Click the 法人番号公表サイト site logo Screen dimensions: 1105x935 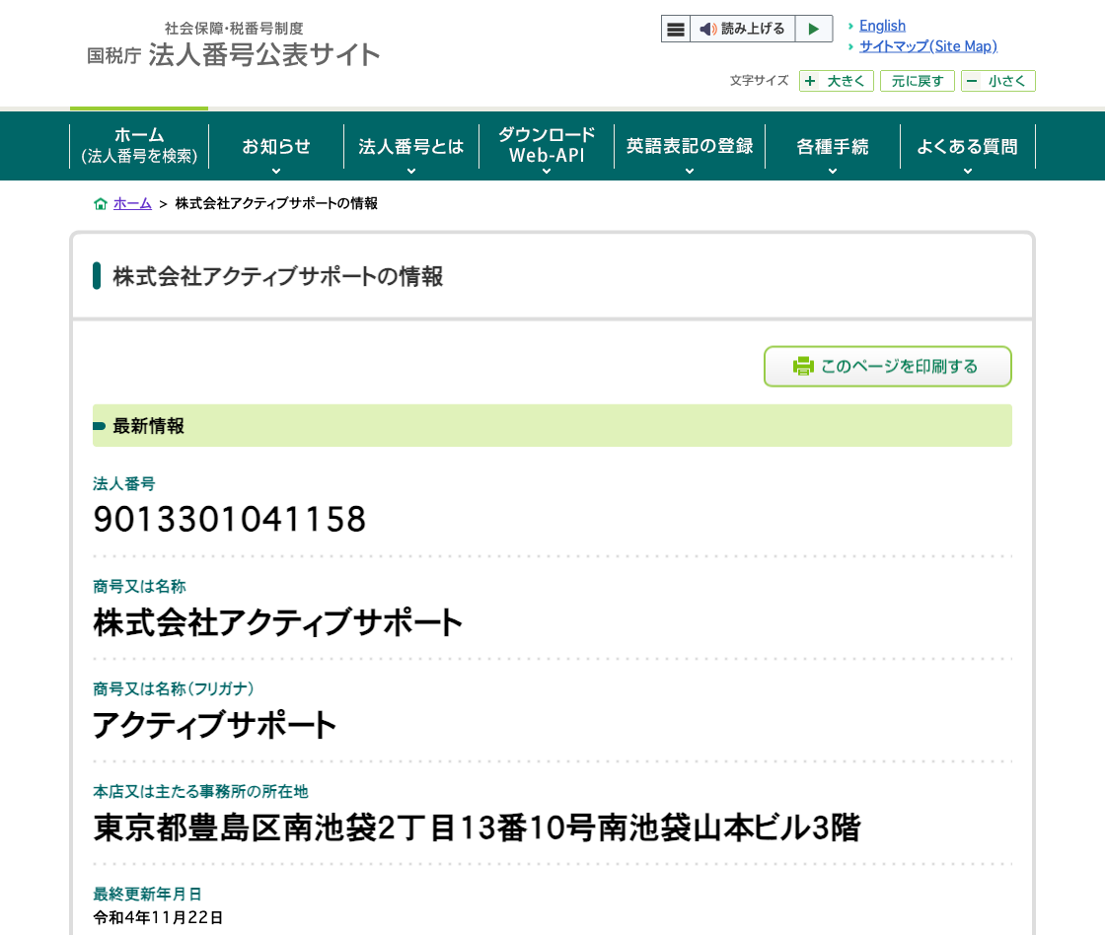click(233, 45)
